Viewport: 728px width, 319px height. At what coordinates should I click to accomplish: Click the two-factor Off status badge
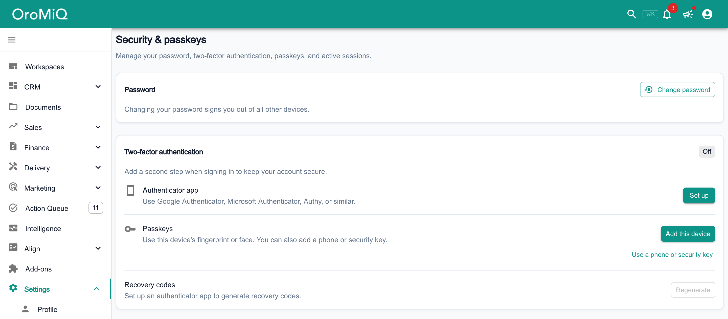(707, 152)
